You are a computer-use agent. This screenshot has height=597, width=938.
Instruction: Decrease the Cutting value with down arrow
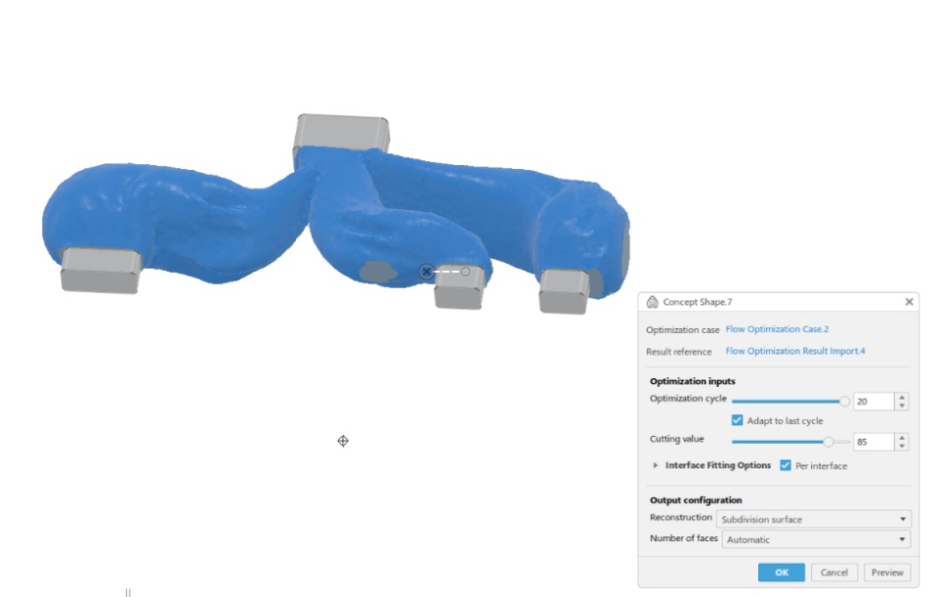point(902,447)
